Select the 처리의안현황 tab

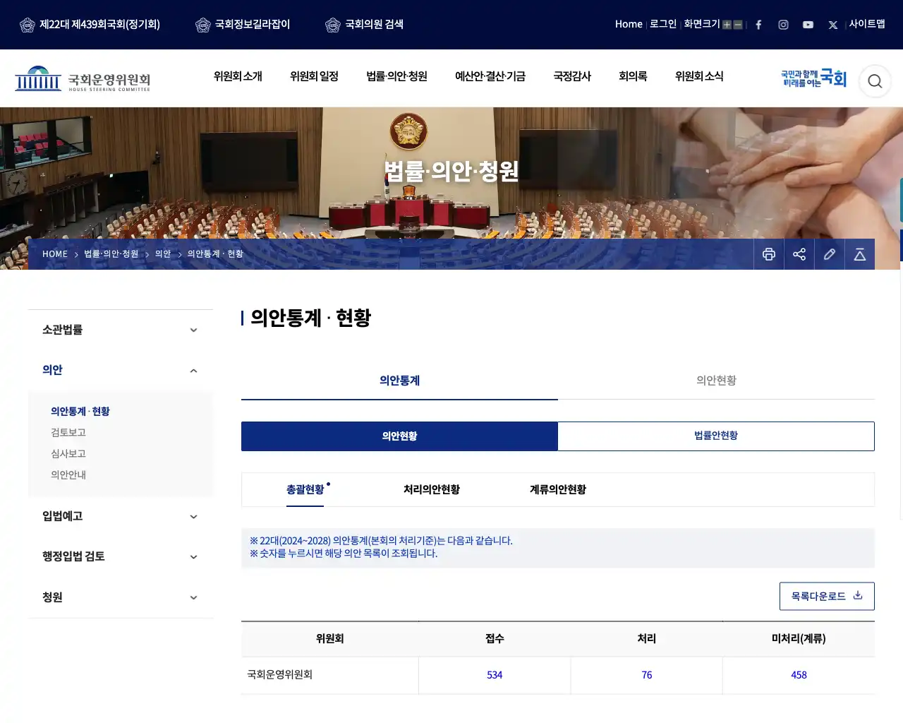[432, 489]
